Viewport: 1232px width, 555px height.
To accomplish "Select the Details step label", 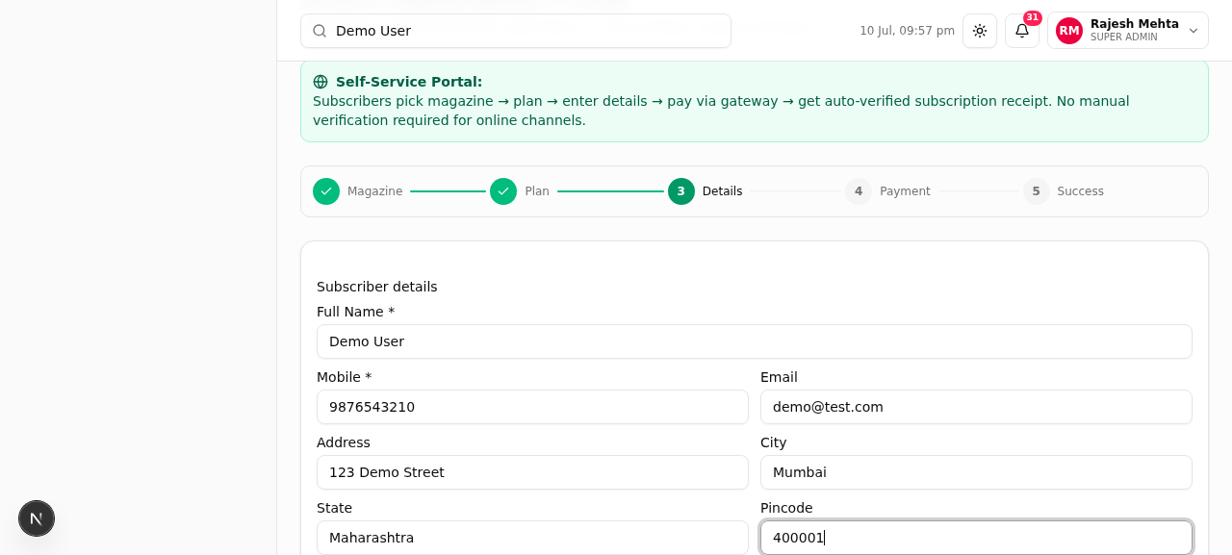I will (x=723, y=191).
